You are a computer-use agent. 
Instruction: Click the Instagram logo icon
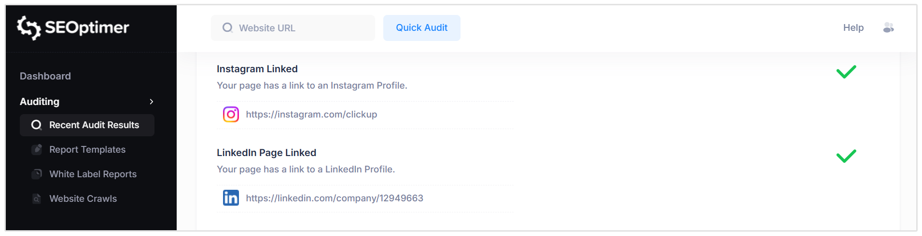point(231,114)
